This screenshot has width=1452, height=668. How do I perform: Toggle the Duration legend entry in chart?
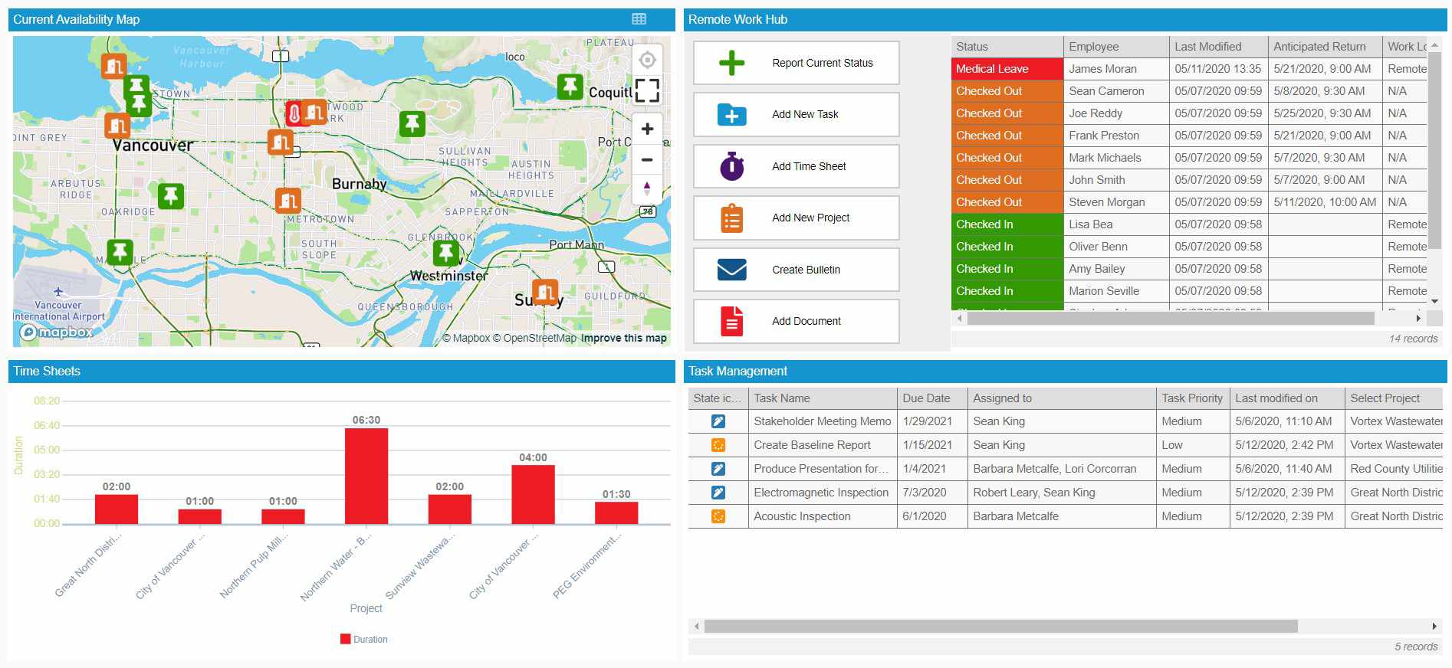coord(364,639)
